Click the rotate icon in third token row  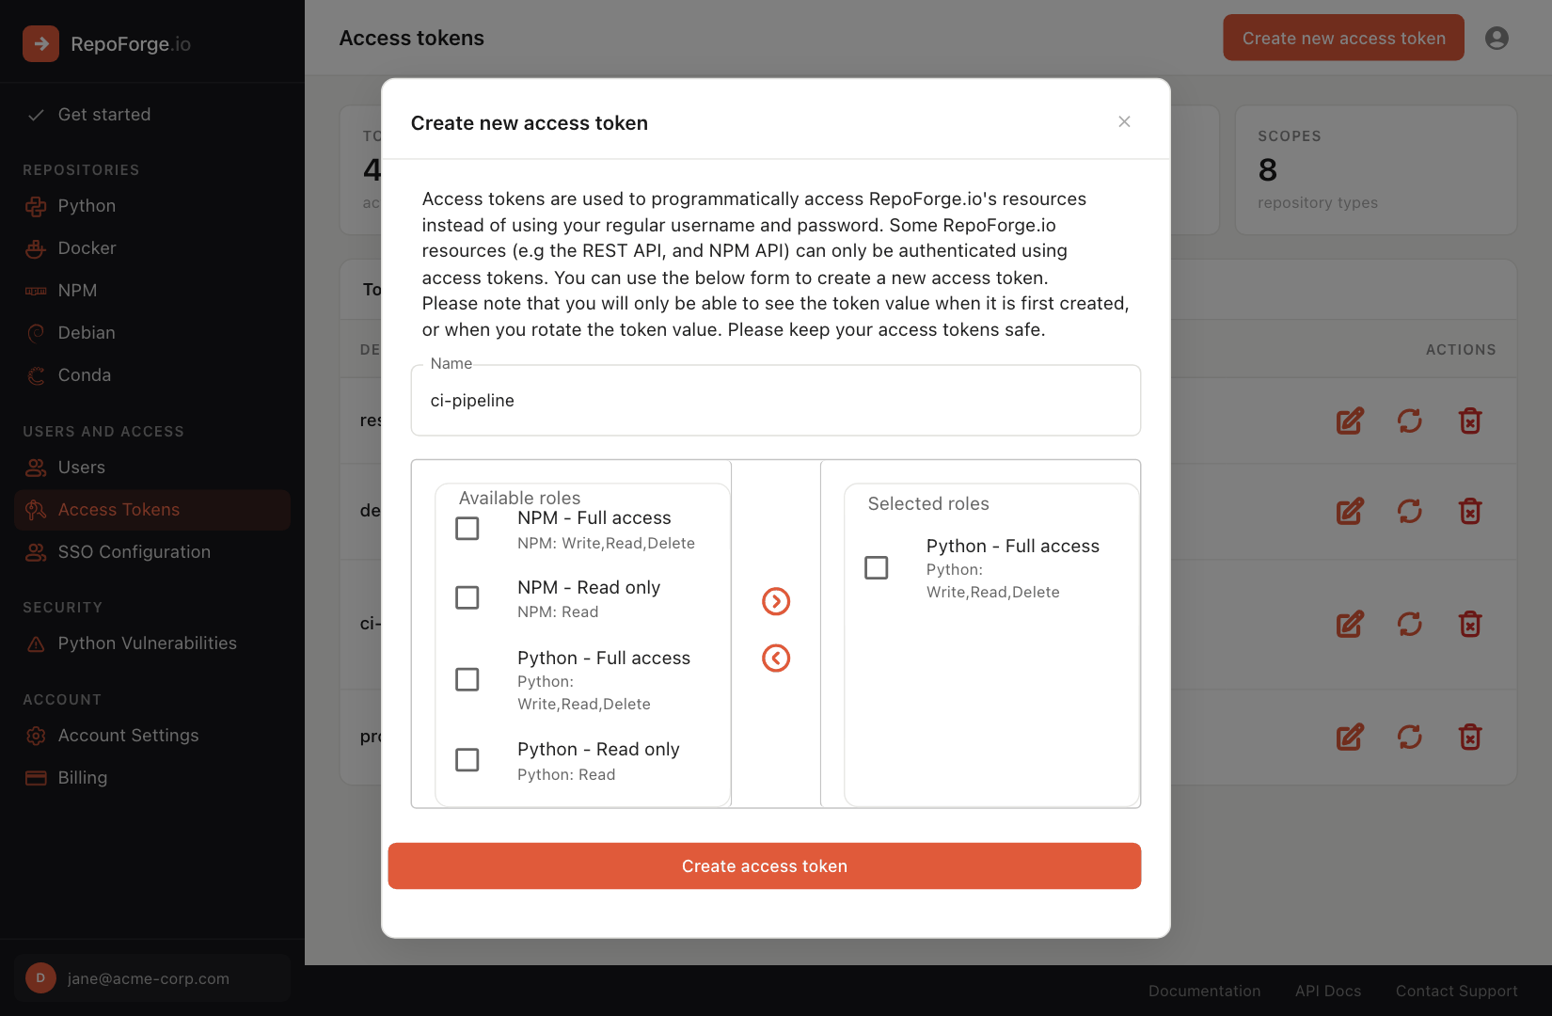coord(1410,624)
